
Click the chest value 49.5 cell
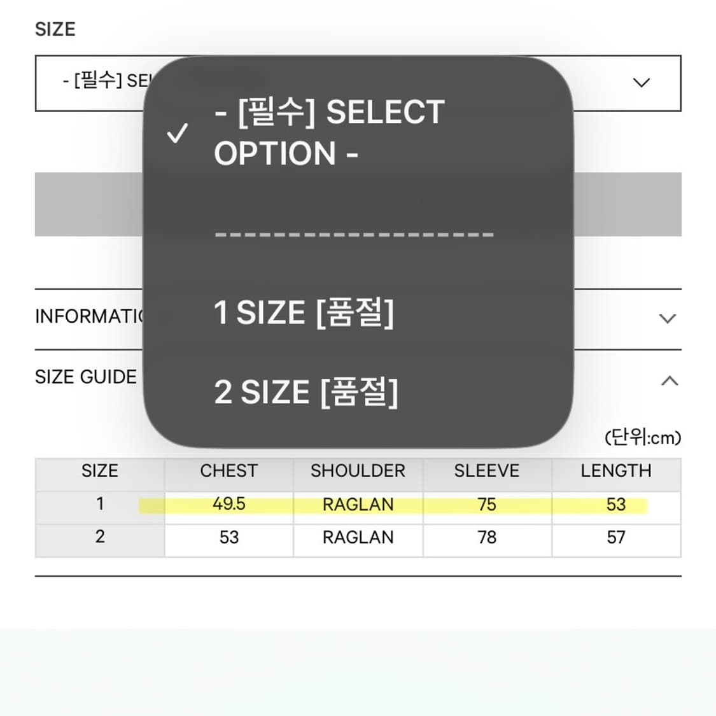pyautogui.click(x=228, y=504)
